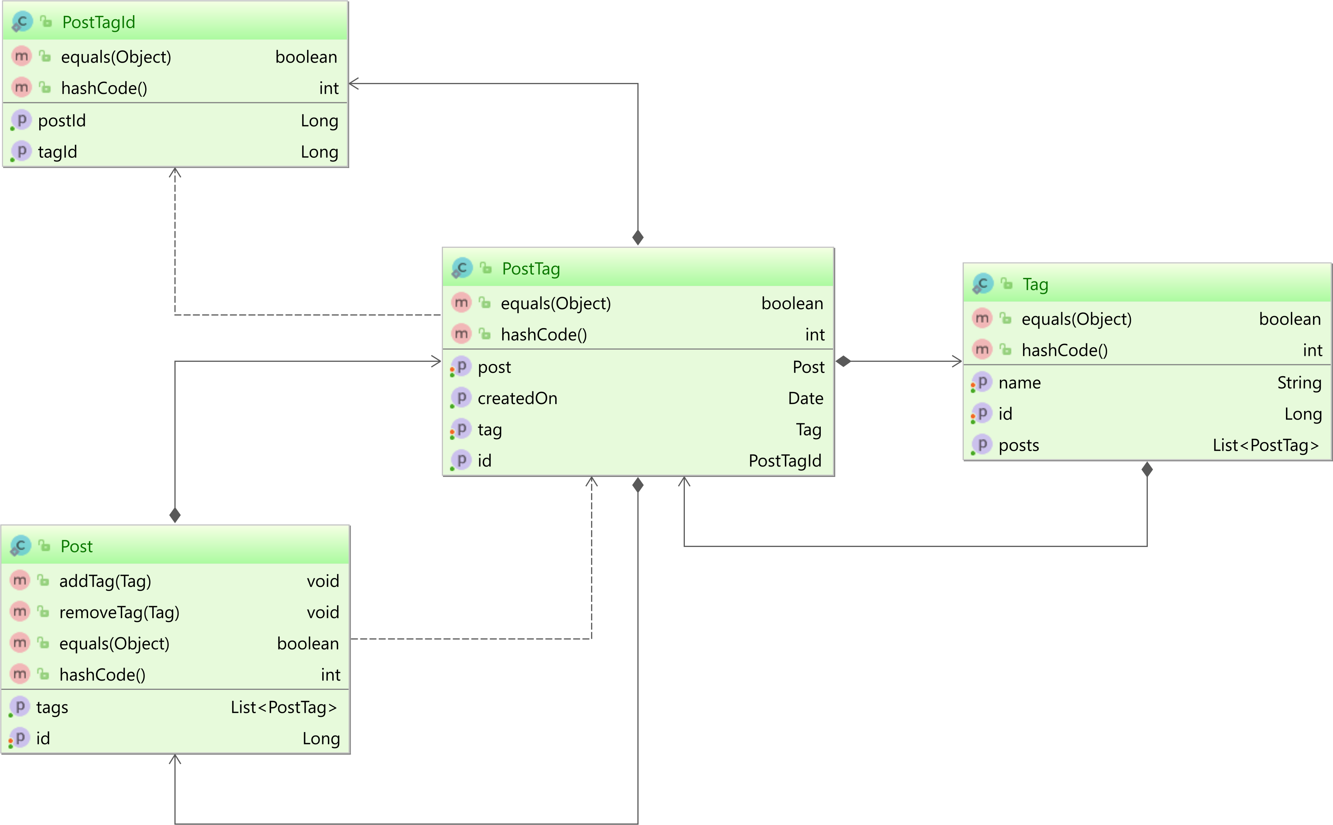
Task: Click method icon beside Tag hashCode()
Action: (982, 350)
